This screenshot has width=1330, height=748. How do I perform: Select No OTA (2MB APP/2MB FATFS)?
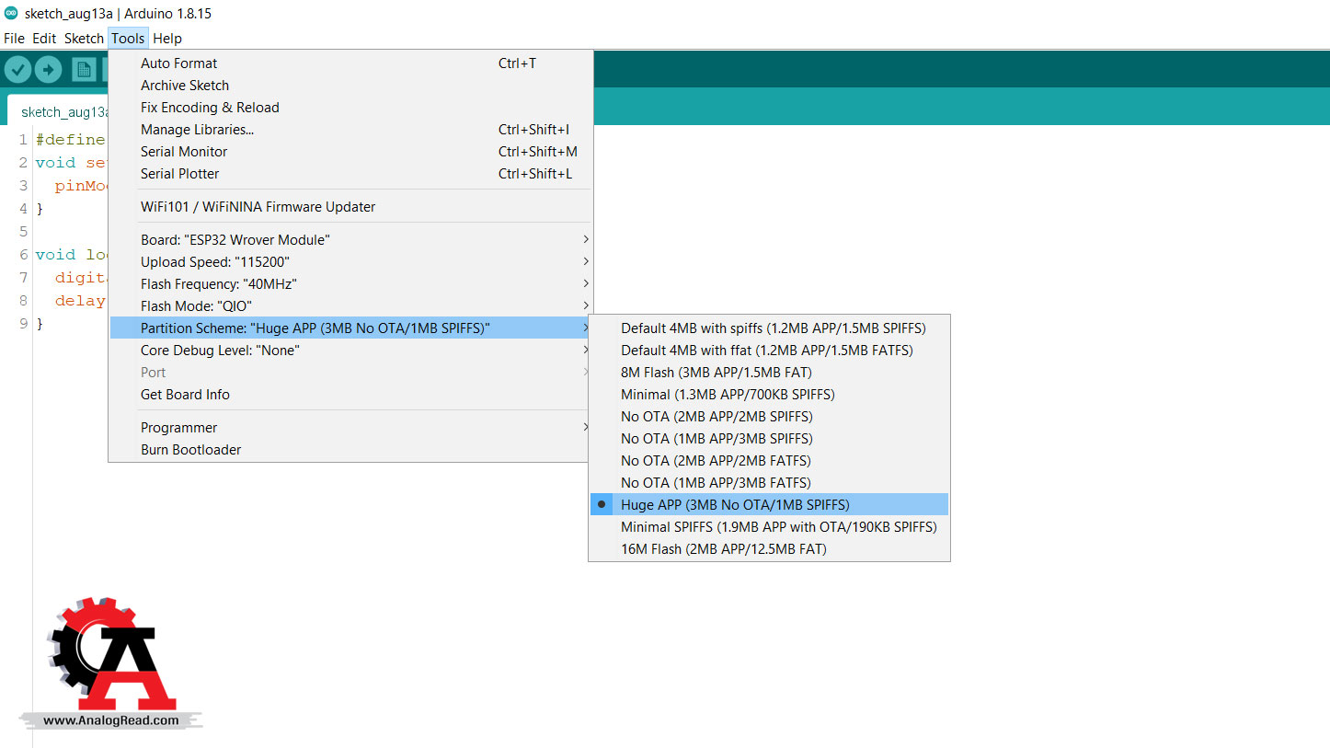click(x=769, y=461)
